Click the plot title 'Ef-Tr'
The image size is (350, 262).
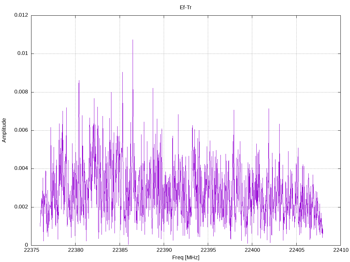pos(186,8)
